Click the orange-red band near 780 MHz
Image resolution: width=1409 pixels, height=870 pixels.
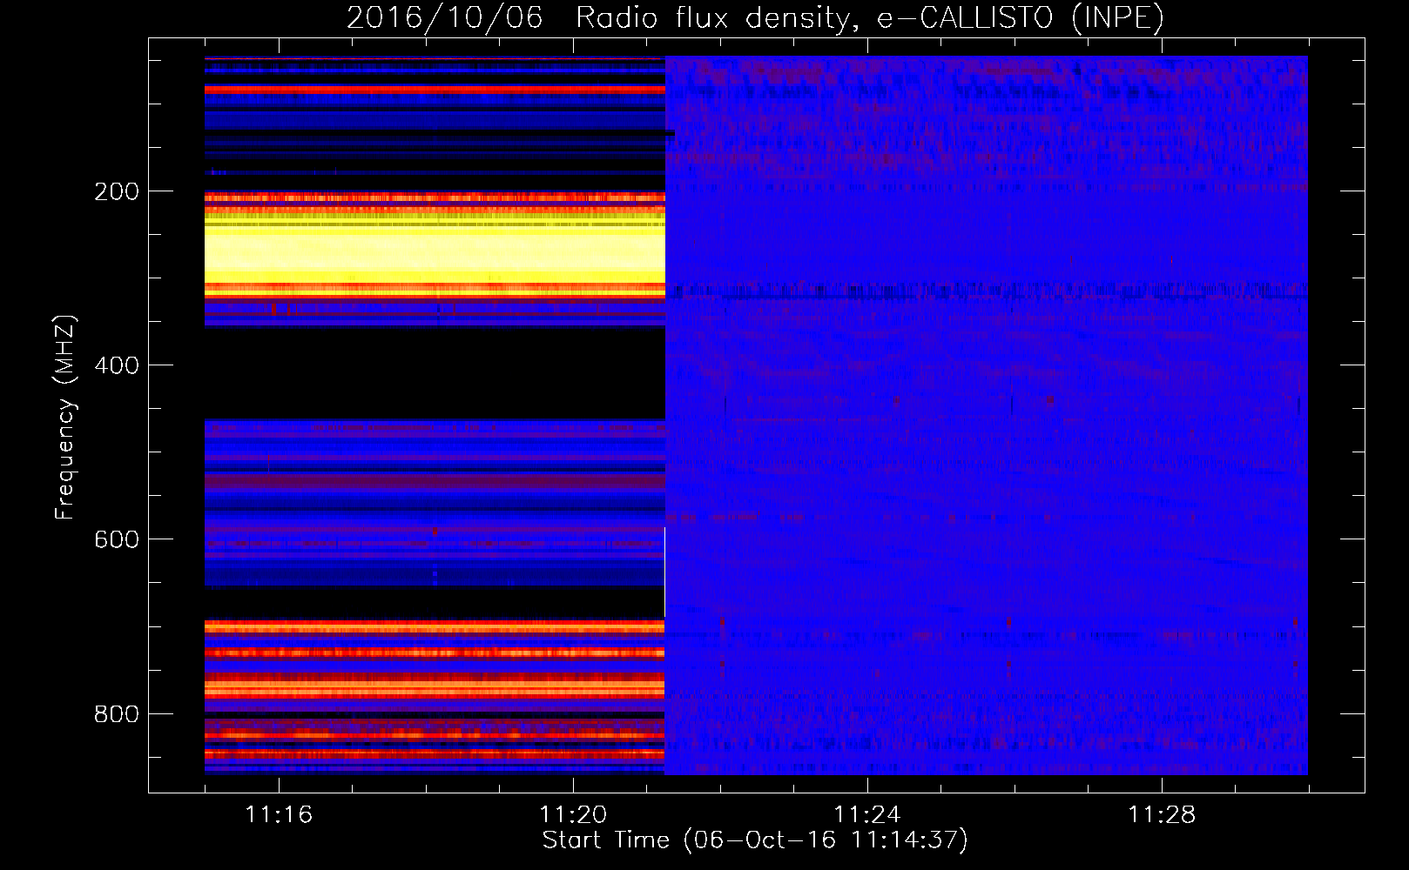[x=435, y=686]
